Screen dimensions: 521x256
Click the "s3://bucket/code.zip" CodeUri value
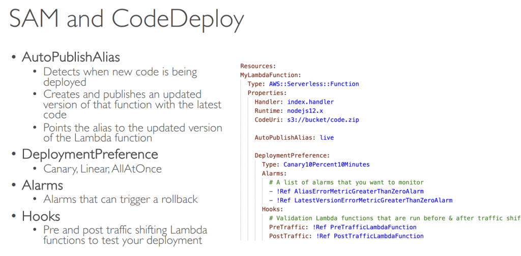323,120
